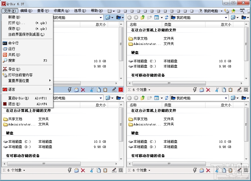Expand the view mode arrow in the top-right pane
Image resolution: width=251 pixels, height=181 pixels.
pos(162,18)
